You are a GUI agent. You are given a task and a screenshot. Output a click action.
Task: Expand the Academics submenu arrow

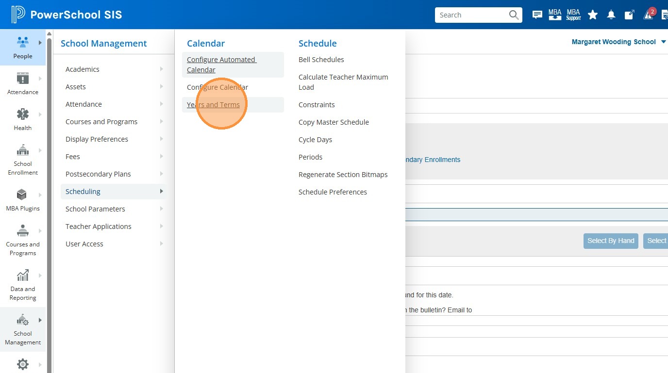(161, 69)
